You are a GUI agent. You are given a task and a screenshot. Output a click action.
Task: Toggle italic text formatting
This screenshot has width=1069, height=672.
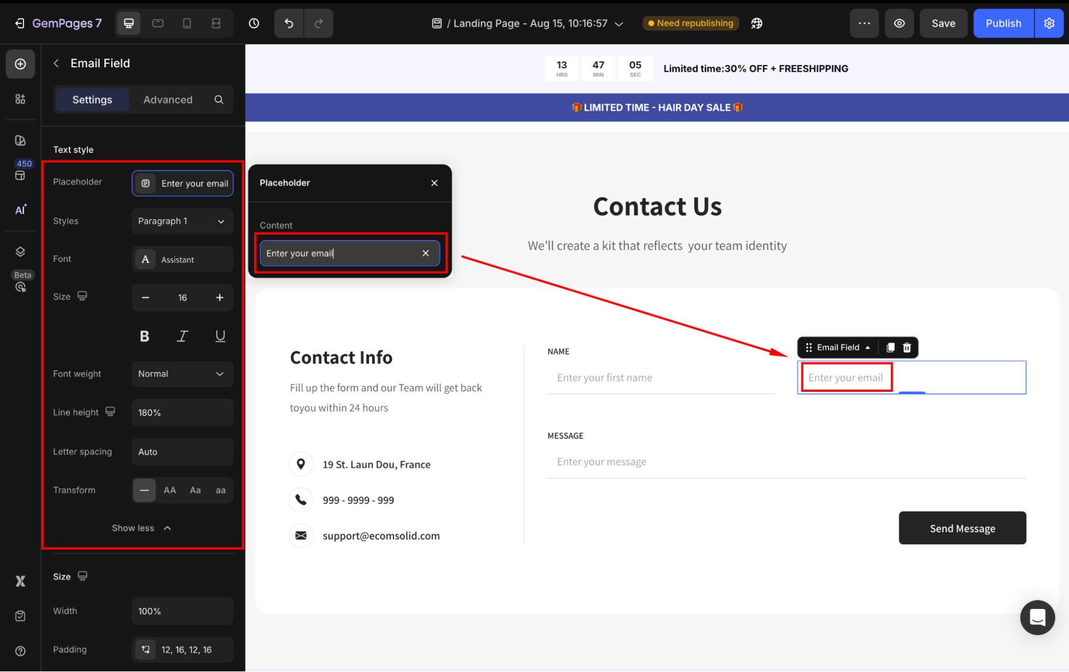click(182, 336)
